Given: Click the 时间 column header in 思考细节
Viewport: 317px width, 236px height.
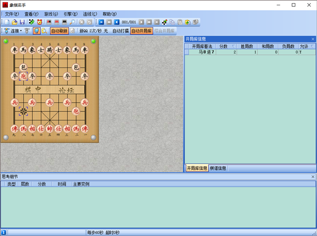Looking at the screenshot, I should click(62, 184).
